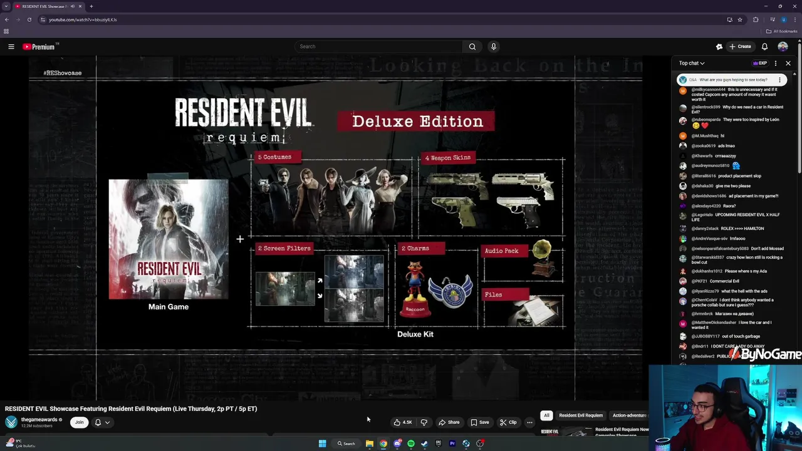Expand the Top chat dropdown
The width and height of the screenshot is (802, 451).
(x=692, y=63)
